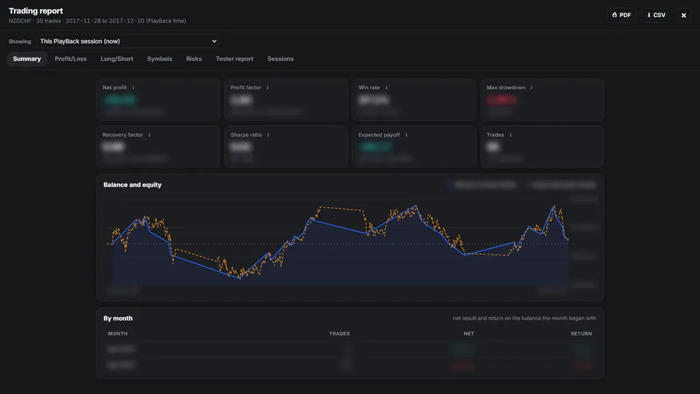Click the By month heading
Screen dimensions: 700x394
(x=118, y=319)
